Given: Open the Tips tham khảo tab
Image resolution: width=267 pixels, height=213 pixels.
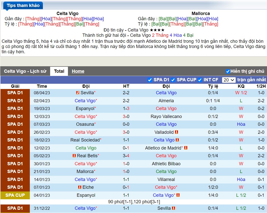Looking at the screenshot, I should (23, 5).
